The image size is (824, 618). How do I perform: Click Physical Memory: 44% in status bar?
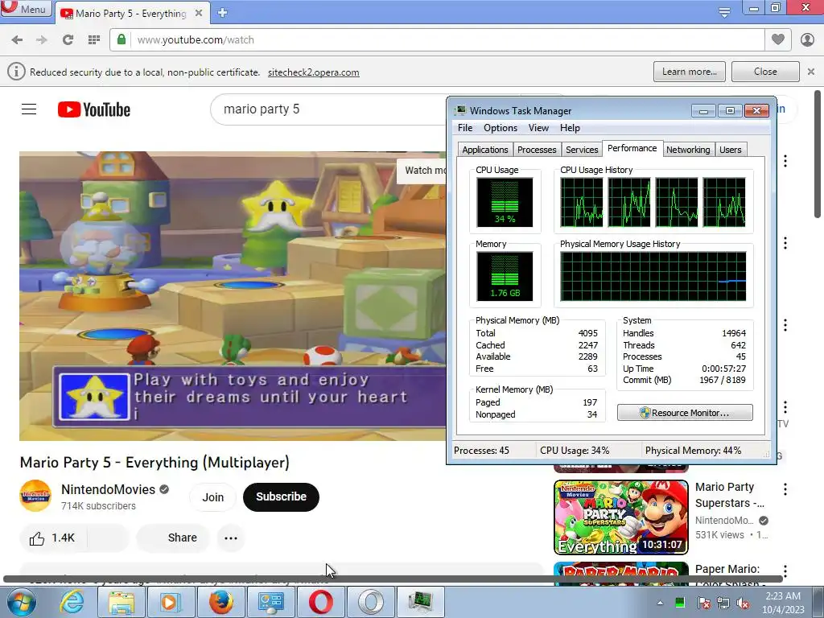coord(693,451)
